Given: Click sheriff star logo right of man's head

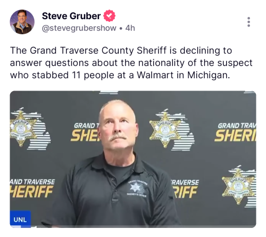Looking at the screenshot, I should pos(165,130).
